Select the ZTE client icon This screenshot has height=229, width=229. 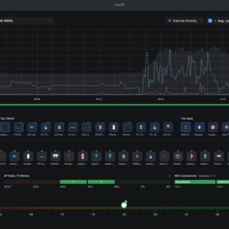click(x=18, y=127)
